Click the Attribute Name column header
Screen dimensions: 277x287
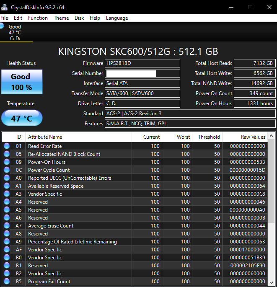coord(78,137)
